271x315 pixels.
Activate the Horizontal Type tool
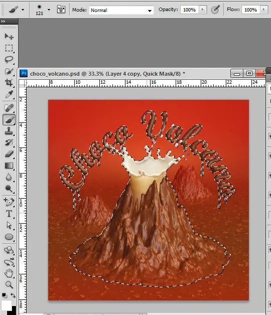coord(9,213)
